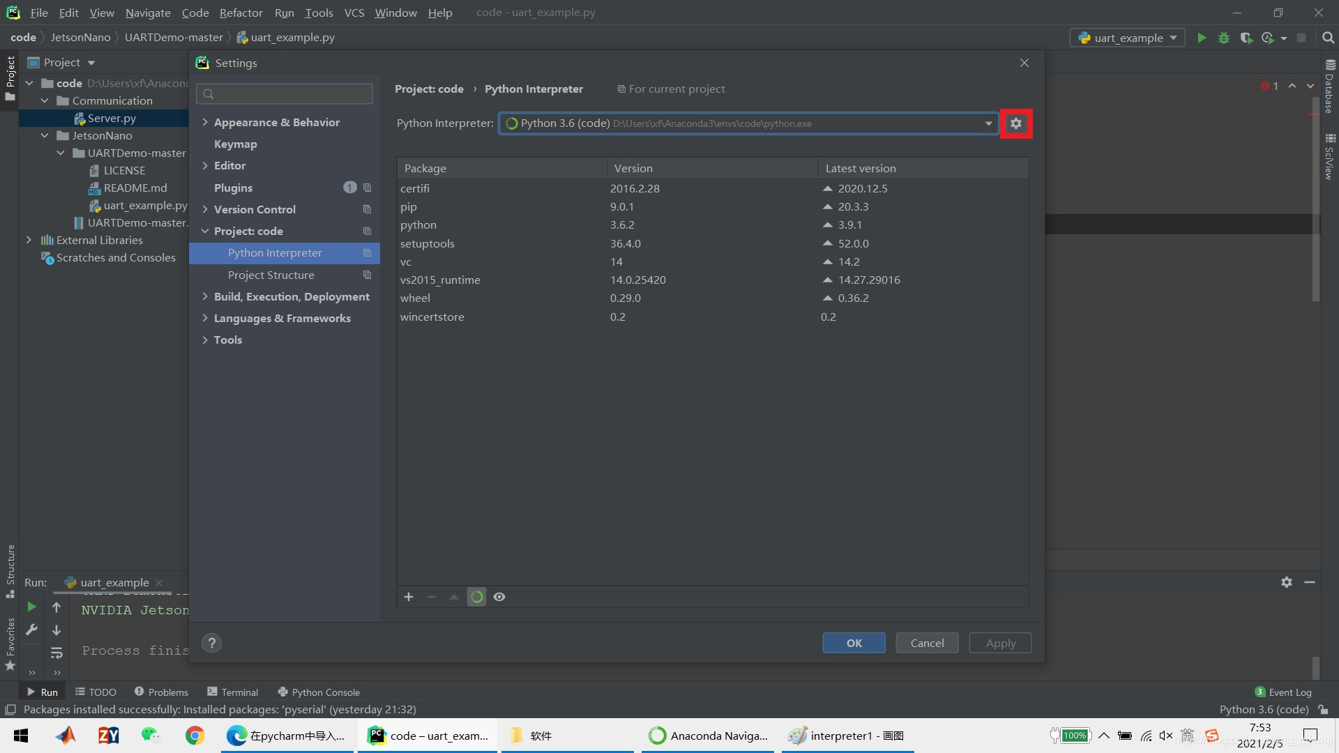Click the Run tool window settings gear
This screenshot has height=753, width=1339.
pyautogui.click(x=1286, y=582)
